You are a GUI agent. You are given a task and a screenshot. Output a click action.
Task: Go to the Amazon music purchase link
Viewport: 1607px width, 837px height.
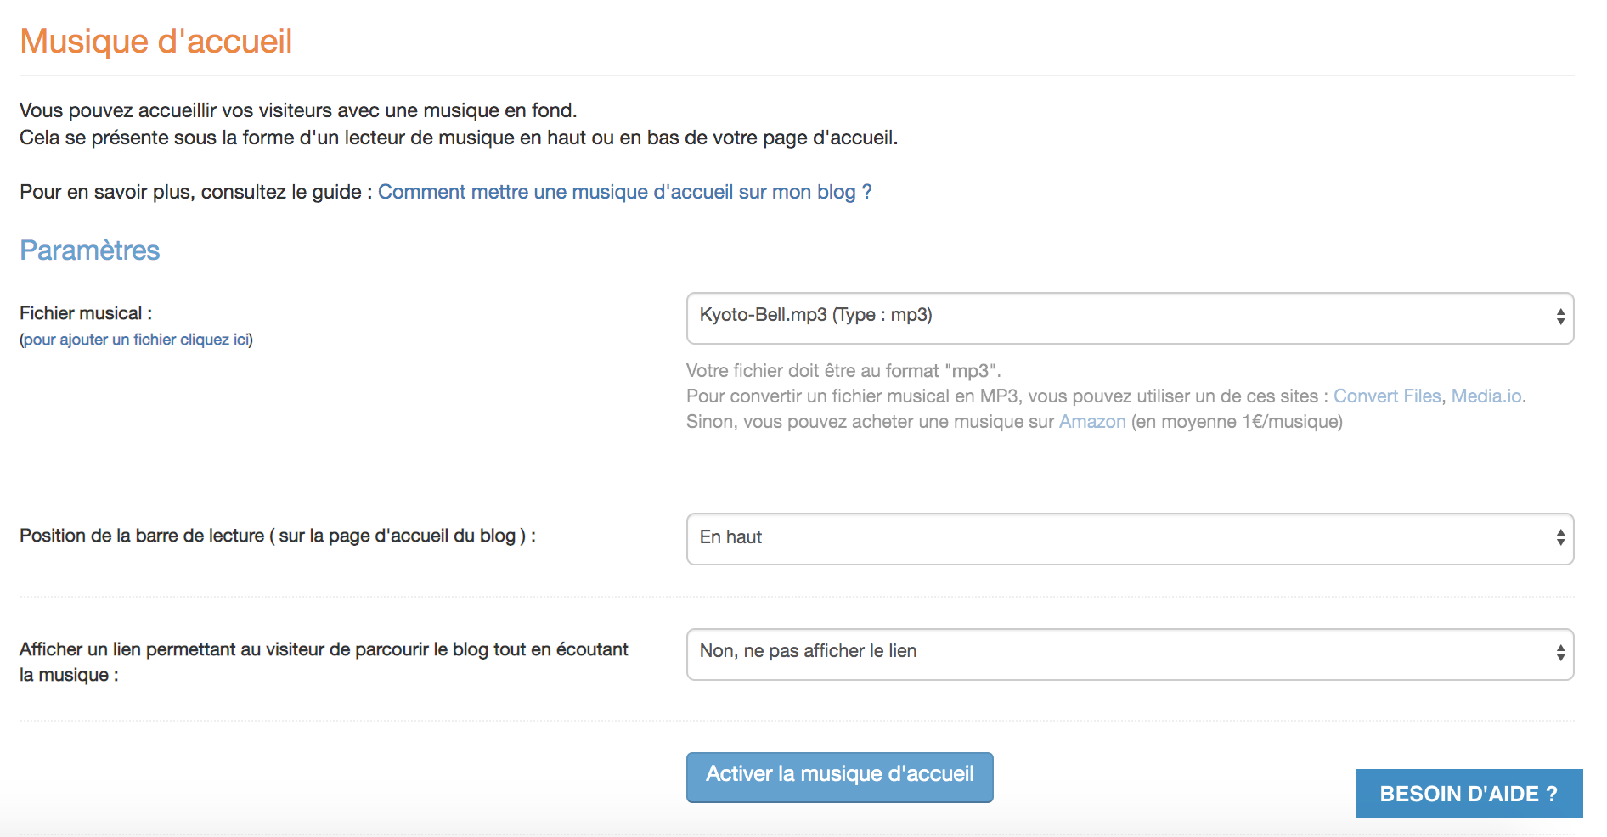1092,422
